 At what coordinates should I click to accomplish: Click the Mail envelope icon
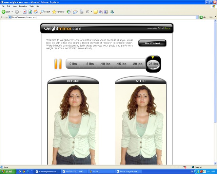75,12
